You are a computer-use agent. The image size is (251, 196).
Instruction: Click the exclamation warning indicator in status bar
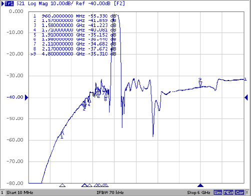click(x=247, y=192)
